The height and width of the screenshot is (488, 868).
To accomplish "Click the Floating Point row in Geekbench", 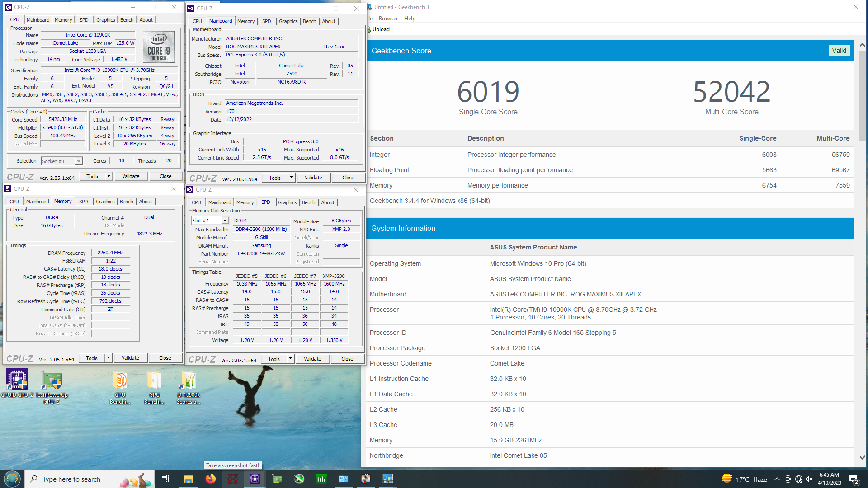I will [x=609, y=170].
